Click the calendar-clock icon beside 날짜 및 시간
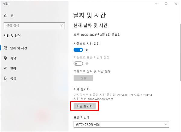 [5, 48]
